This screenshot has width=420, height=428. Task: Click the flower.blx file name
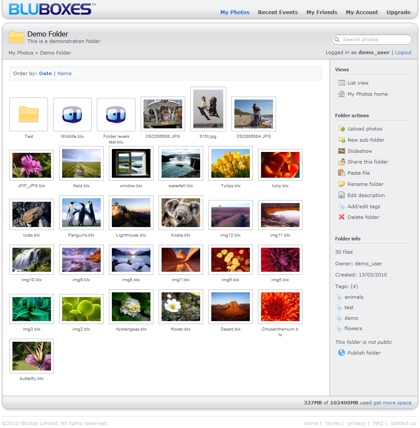[x=181, y=329]
